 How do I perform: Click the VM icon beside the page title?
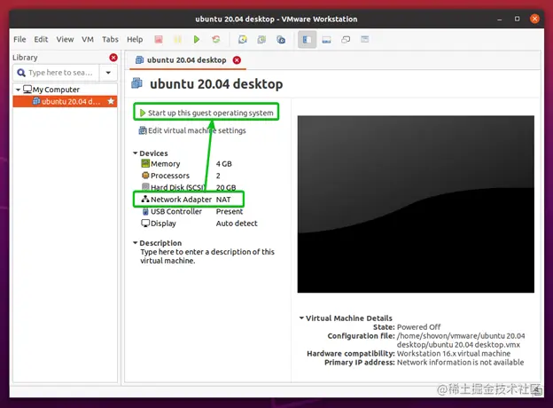pyautogui.click(x=136, y=83)
